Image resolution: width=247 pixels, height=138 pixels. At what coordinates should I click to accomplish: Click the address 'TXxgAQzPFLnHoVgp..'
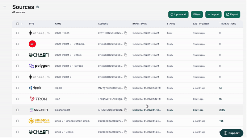pyautogui.click(x=111, y=99)
